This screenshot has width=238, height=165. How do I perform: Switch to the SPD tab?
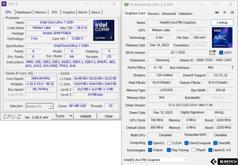54,12
